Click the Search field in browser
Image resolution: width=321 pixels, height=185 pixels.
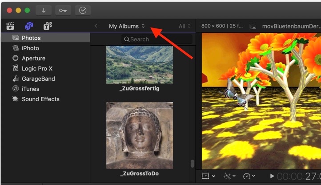(x=156, y=39)
